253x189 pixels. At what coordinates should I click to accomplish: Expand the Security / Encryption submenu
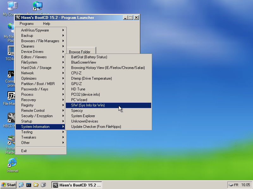pos(41,116)
